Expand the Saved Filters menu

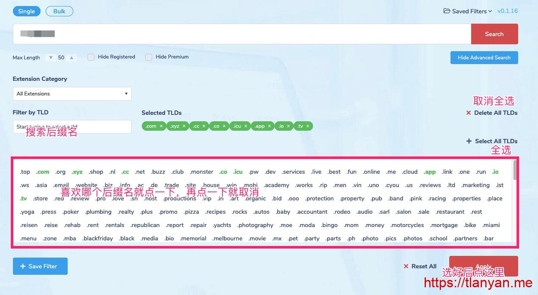pos(468,11)
